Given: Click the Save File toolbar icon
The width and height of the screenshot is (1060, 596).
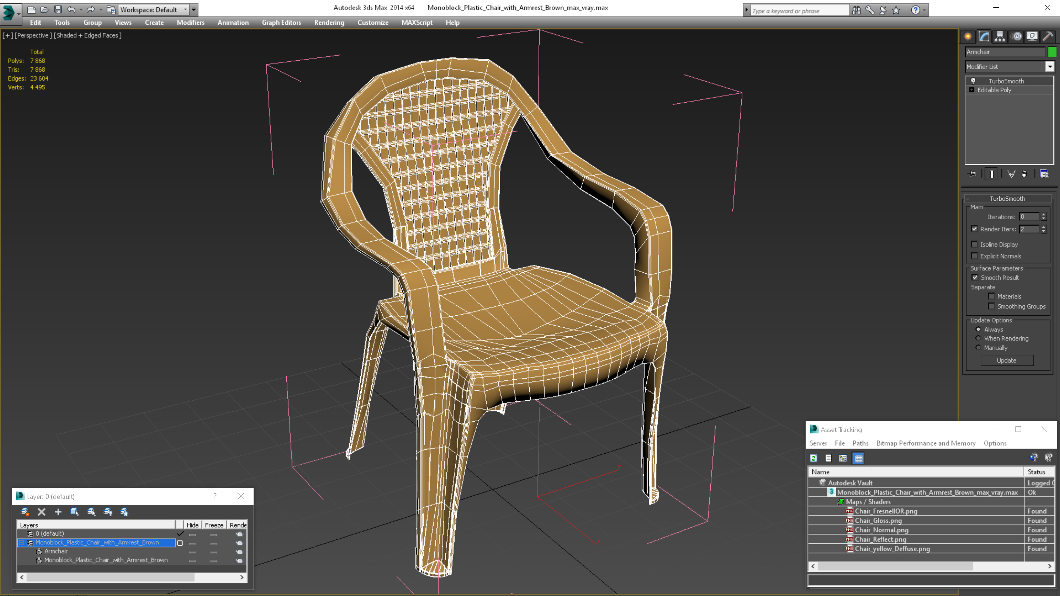Looking at the screenshot, I should point(58,10).
